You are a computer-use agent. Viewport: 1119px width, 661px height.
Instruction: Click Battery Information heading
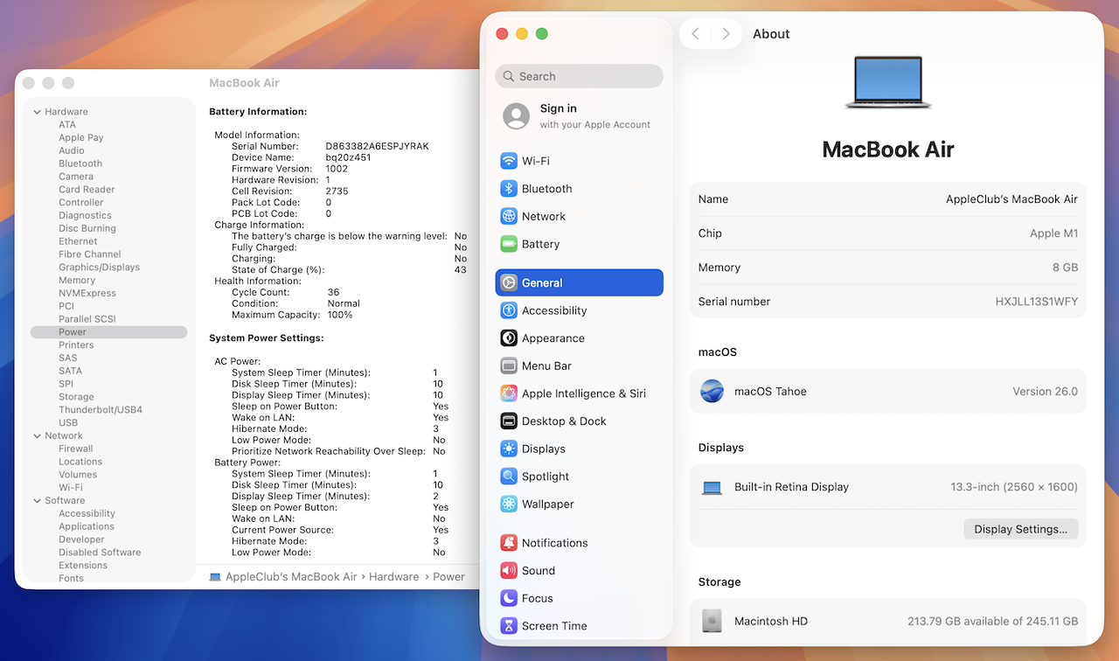tap(258, 112)
